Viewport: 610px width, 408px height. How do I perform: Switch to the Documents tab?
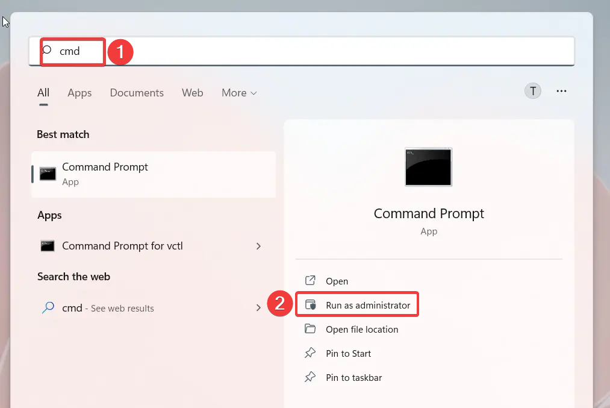coord(137,92)
